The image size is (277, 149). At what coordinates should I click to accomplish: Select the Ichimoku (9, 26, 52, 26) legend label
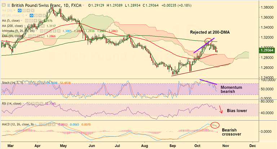tap(18, 31)
